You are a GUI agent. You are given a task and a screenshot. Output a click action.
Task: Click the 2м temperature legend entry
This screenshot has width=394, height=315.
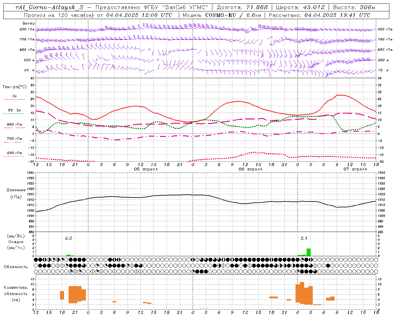coord(14,97)
